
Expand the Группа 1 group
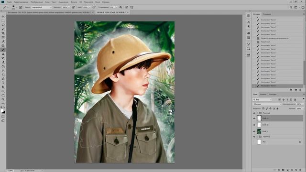coord(258,113)
